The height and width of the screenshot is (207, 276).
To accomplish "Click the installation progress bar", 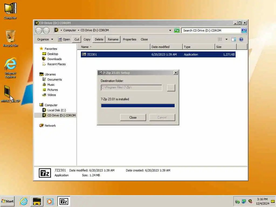I will tap(138, 106).
